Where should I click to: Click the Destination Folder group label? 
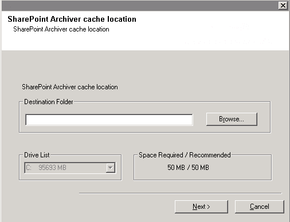[x=49, y=102]
